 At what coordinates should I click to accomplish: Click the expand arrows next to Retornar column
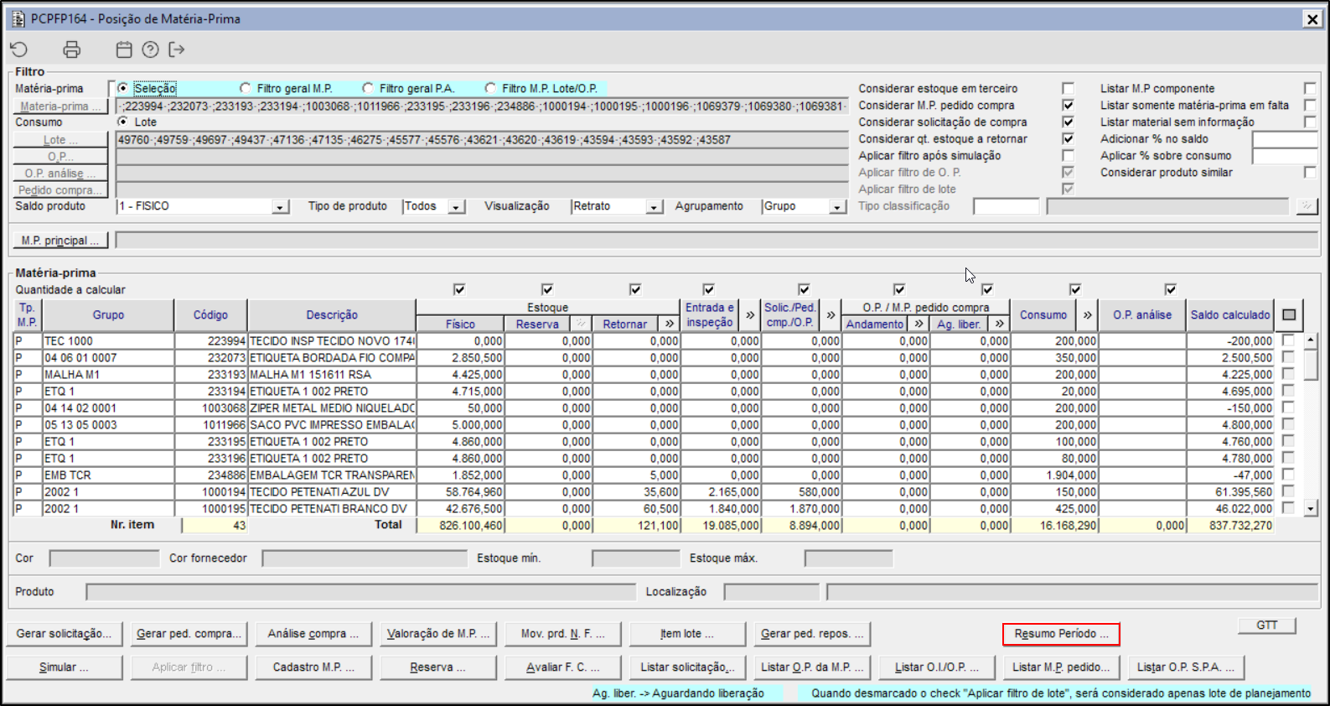(669, 324)
